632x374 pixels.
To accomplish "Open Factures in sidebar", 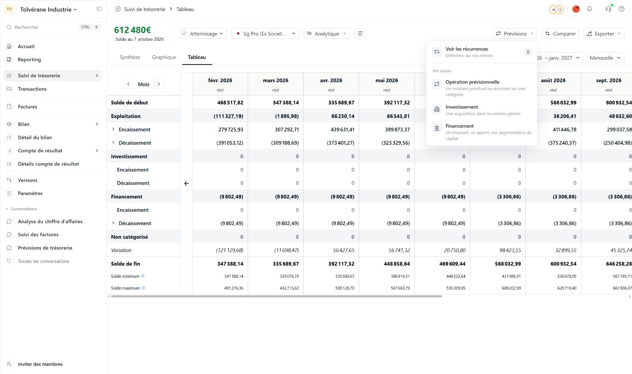I will tap(52, 107).
